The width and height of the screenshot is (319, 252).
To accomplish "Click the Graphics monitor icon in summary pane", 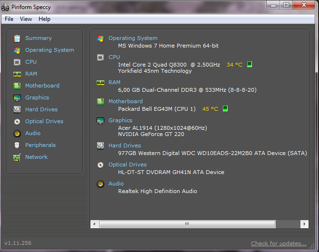I will click(100, 120).
